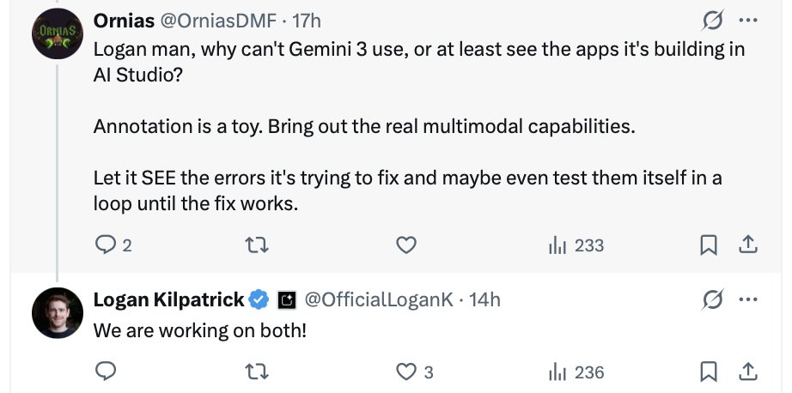Repost Logan Kilpatrick's reply
Screen dimensions: 792x393
[x=256, y=372]
